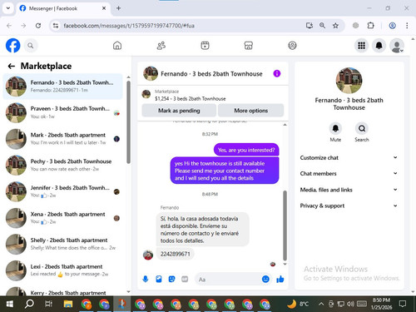Reload the page in Chrome

pos(38,26)
